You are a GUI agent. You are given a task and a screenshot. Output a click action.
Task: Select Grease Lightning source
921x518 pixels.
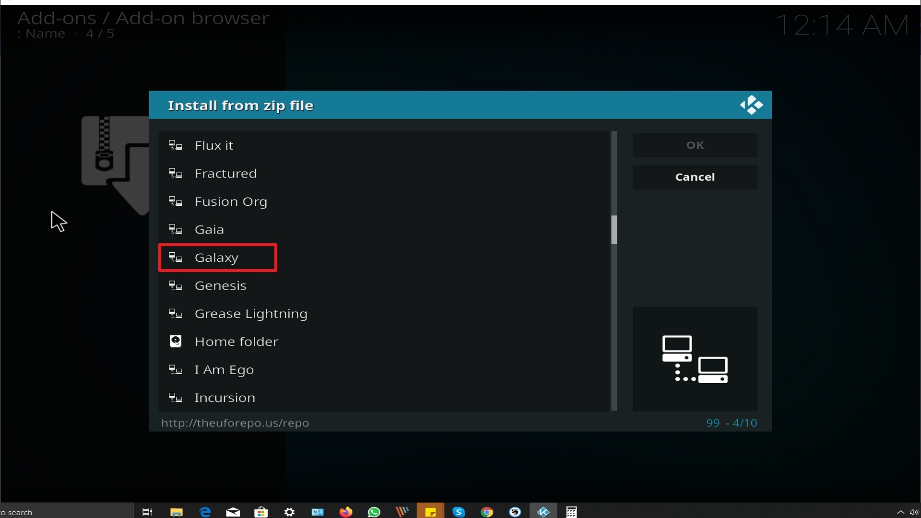(x=384, y=314)
